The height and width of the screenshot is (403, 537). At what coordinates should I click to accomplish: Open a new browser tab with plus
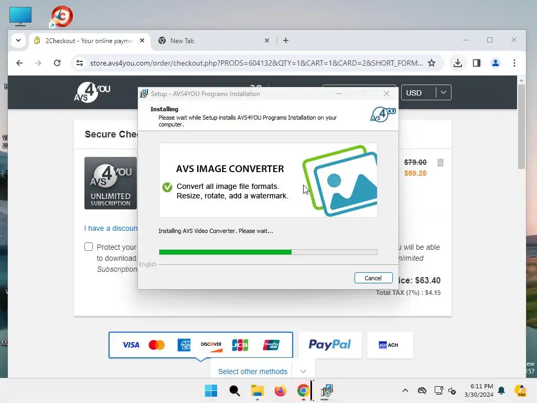click(x=286, y=40)
